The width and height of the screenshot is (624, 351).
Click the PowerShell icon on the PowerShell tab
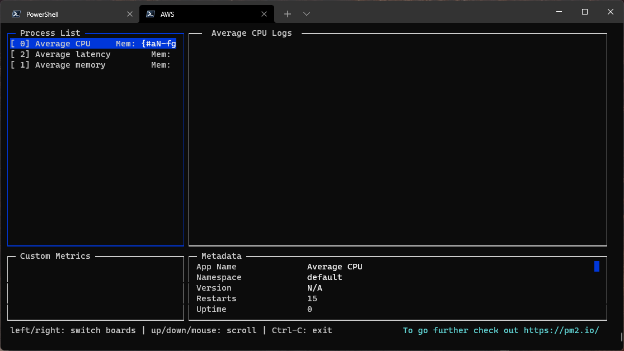15,13
